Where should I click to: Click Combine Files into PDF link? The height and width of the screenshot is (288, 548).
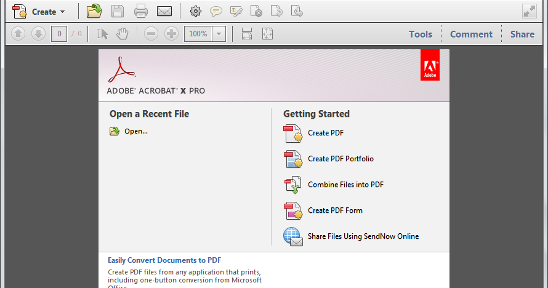click(345, 185)
